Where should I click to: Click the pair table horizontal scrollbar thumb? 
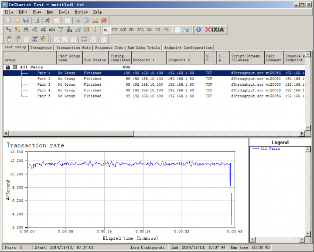(x=71, y=133)
